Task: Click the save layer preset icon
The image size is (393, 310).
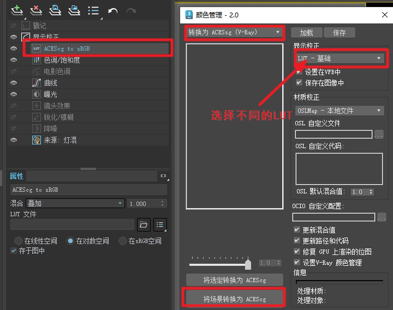Action: coord(55,10)
